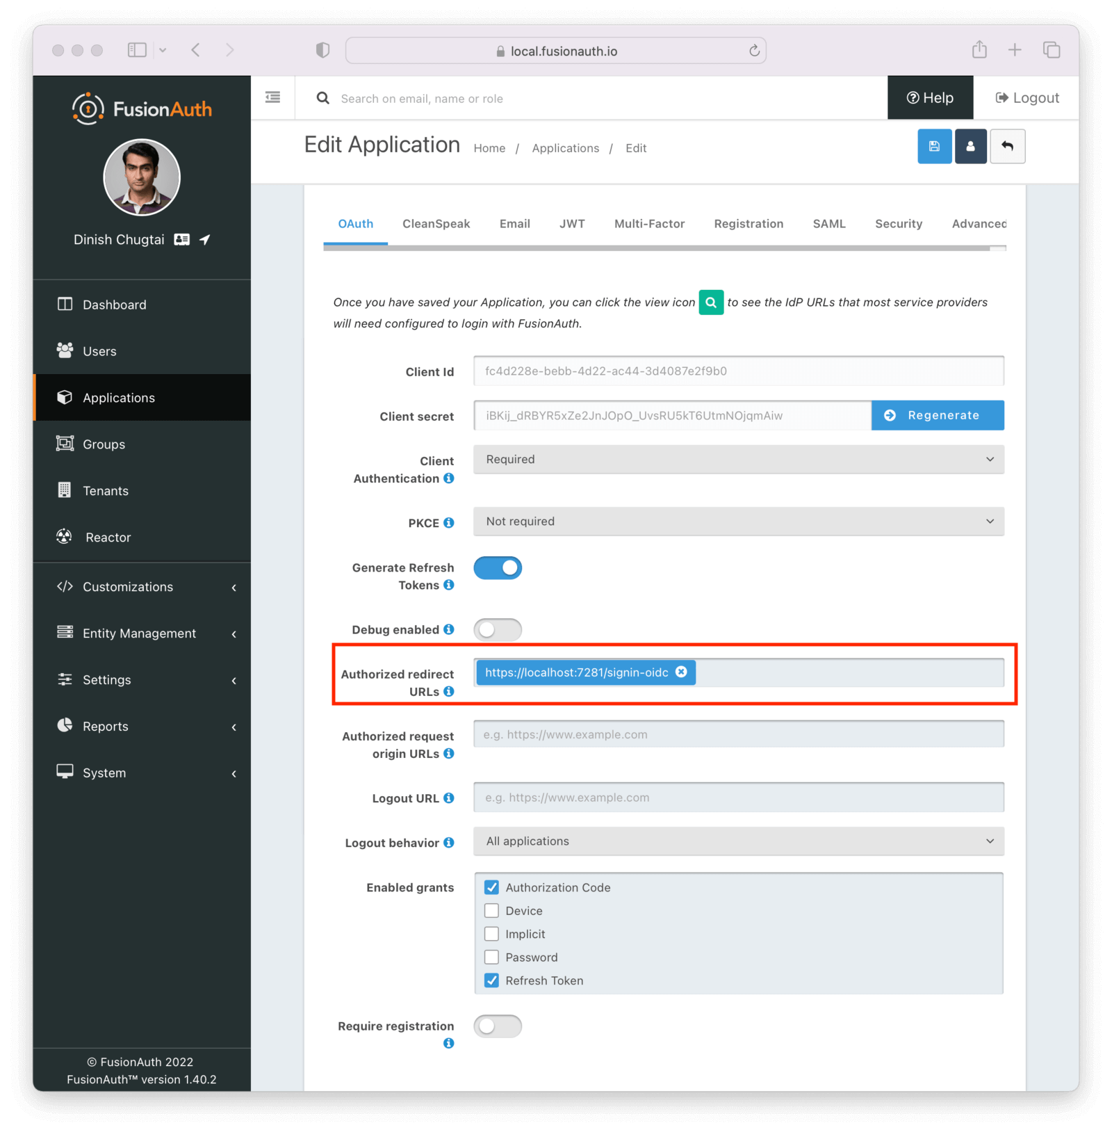Expand the Customizations sidebar menu
The width and height of the screenshot is (1112, 1132).
142,587
